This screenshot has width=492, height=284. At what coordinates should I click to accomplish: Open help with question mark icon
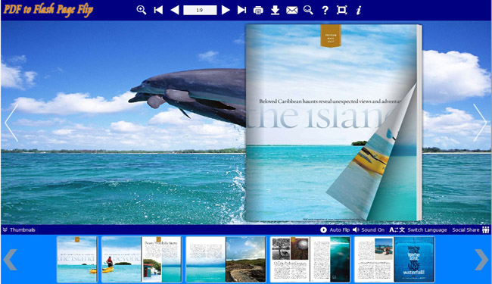pyautogui.click(x=325, y=11)
